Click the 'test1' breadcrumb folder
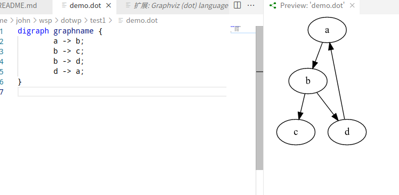Image resolution: width=399 pixels, height=195 pixels. (x=97, y=20)
